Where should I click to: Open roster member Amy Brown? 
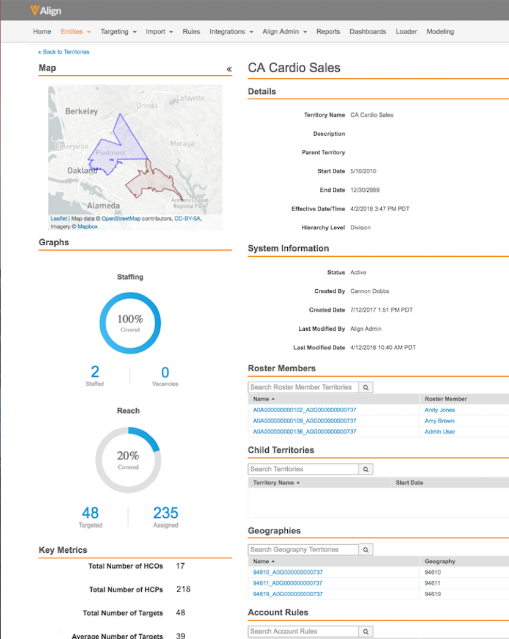[x=439, y=421]
